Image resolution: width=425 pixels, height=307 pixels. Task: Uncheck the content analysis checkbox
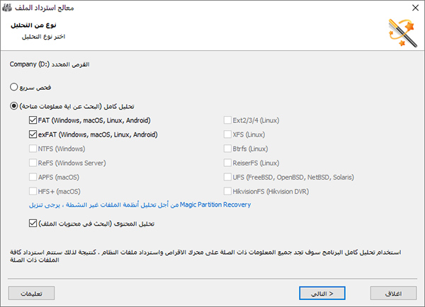(x=33, y=224)
